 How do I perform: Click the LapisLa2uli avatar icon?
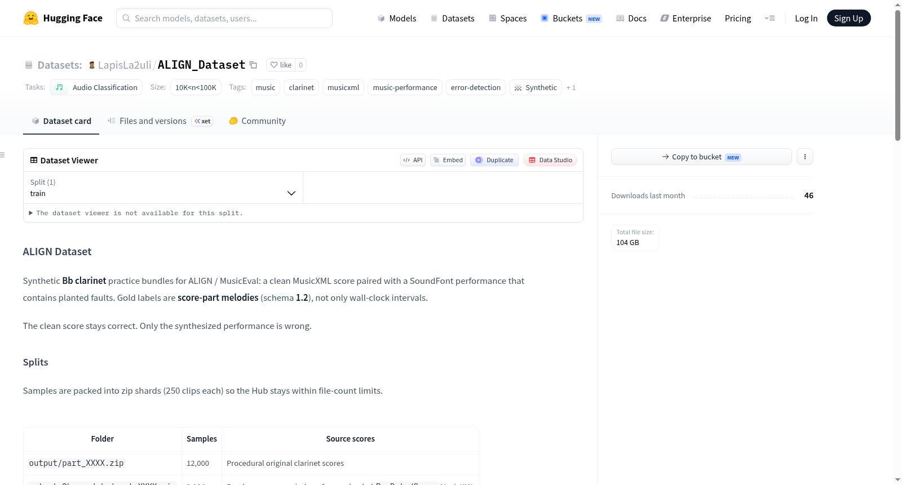pos(92,65)
